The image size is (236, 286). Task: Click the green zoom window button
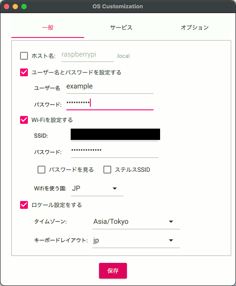coord(24,7)
